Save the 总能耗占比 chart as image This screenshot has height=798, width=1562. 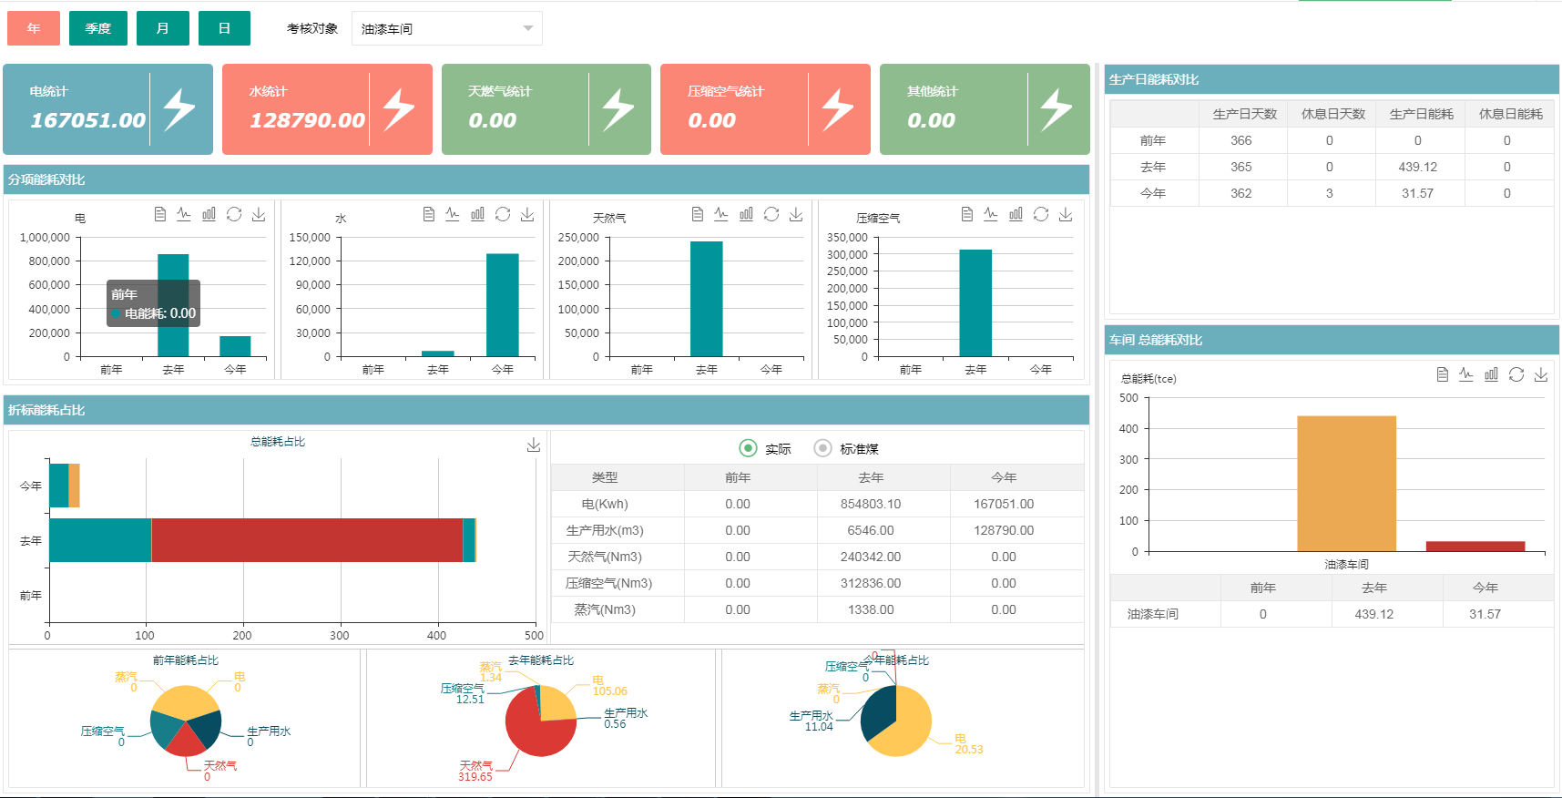(x=534, y=445)
